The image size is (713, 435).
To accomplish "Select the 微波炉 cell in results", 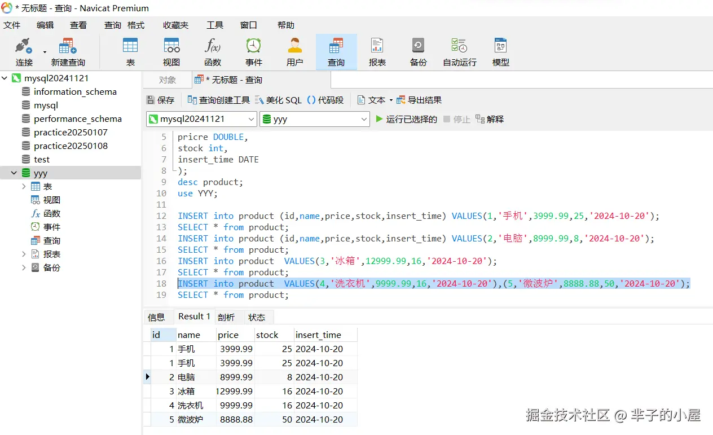I will pos(196,419).
